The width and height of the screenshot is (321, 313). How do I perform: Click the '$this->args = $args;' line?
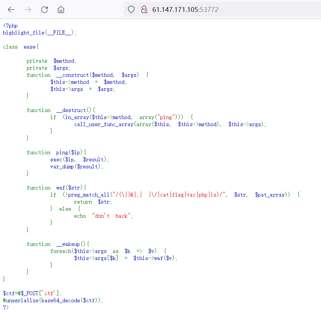[83, 89]
